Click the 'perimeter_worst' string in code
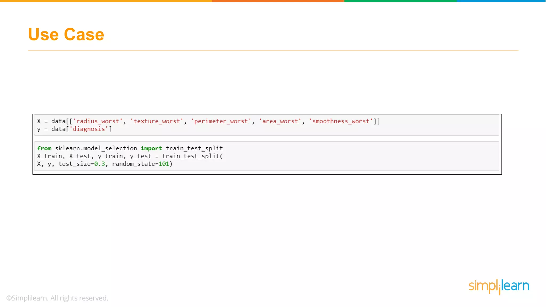Screen dimensions: 546x307 tap(221, 121)
